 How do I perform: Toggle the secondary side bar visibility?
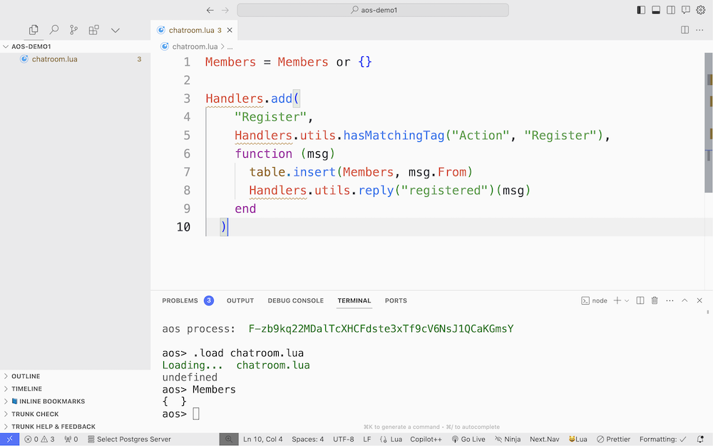671,9
